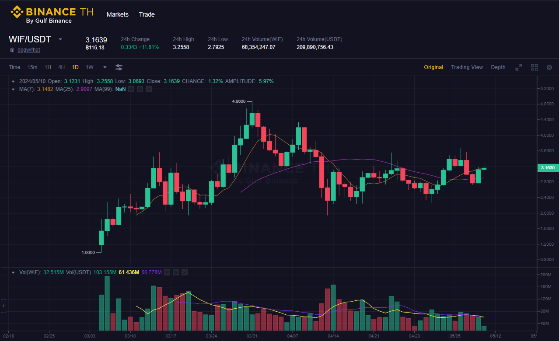Remove the volume indicator
This screenshot has width=559, height=341.
coord(185,272)
